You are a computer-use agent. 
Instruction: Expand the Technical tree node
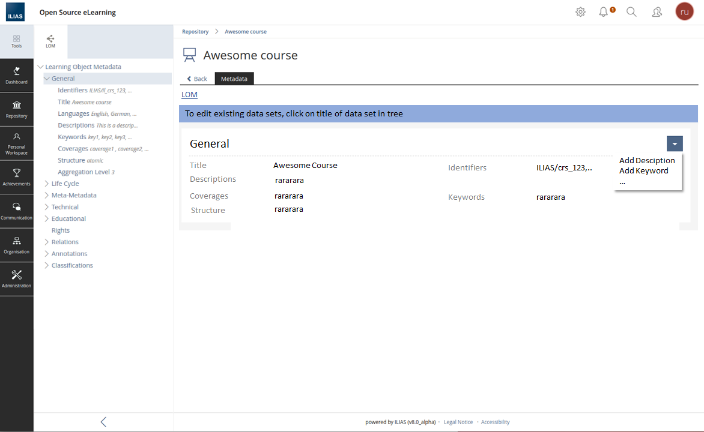pos(47,207)
